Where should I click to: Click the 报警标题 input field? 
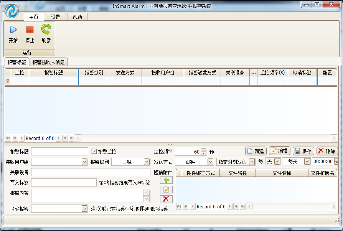coord(59,151)
